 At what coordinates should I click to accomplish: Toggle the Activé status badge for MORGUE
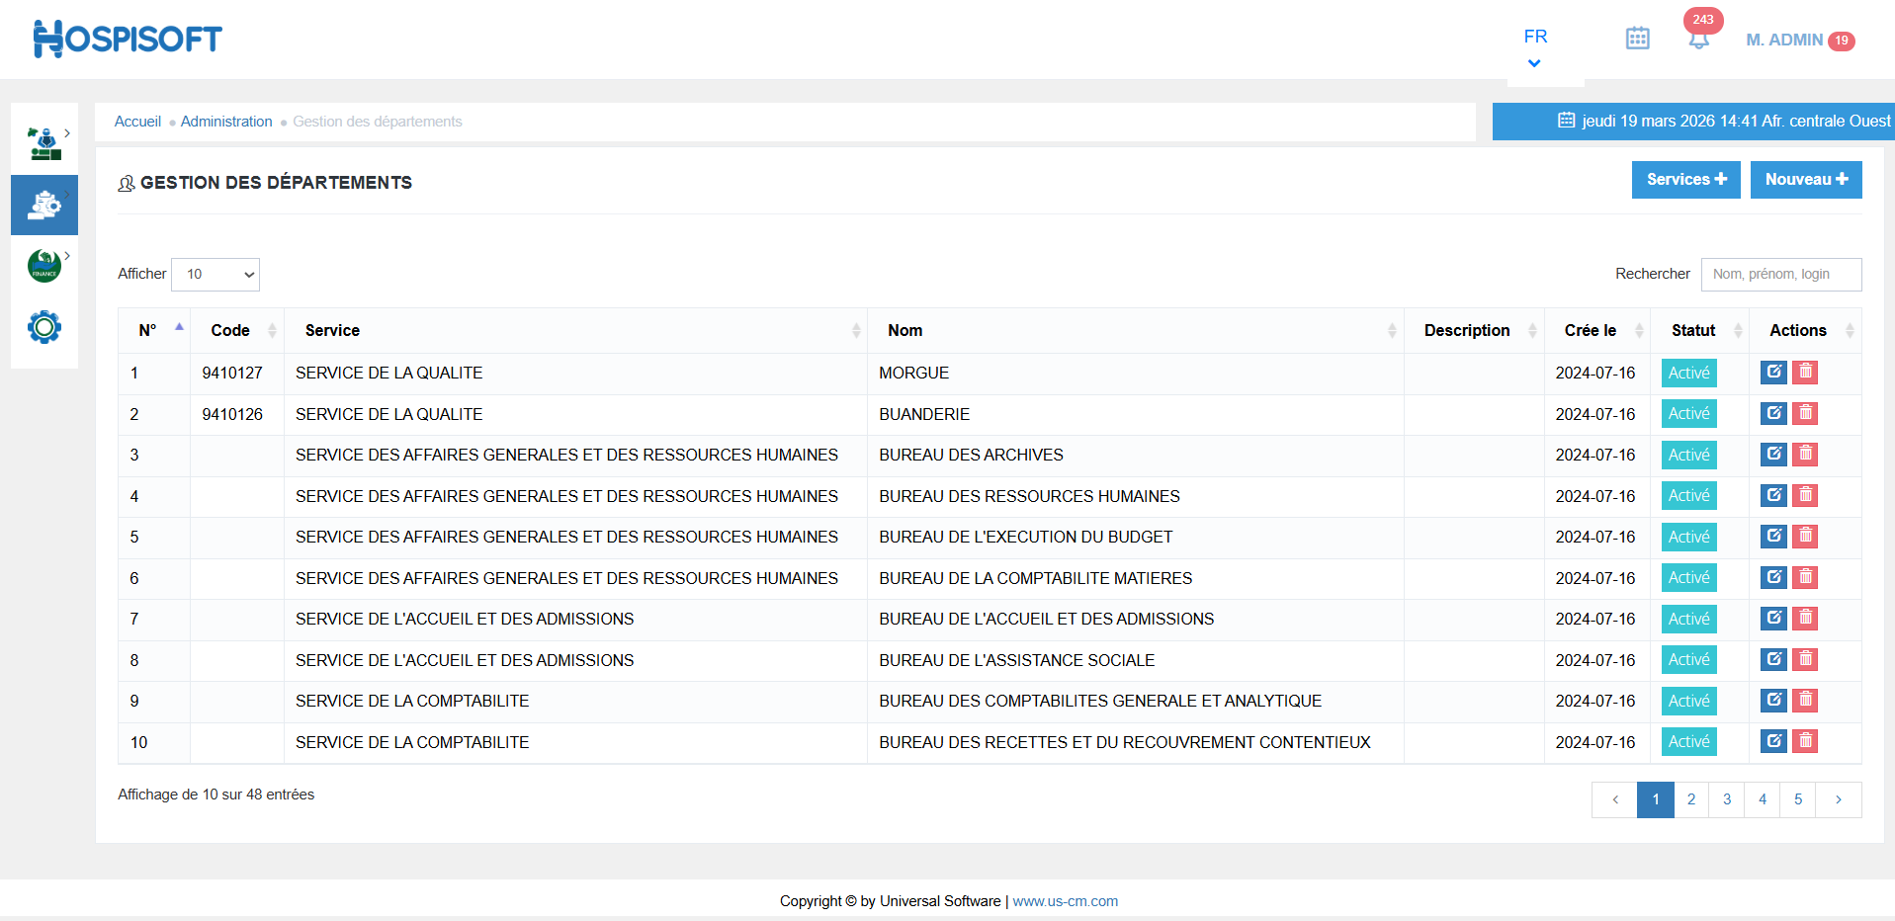pos(1688,373)
